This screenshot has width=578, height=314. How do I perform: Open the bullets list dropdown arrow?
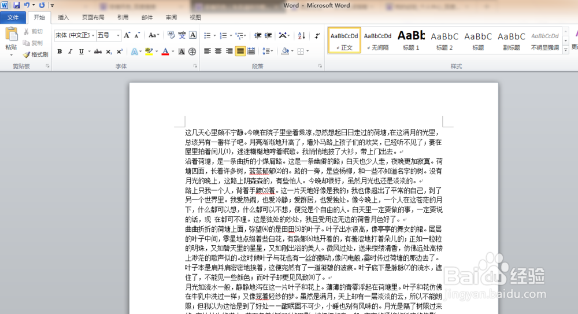(x=214, y=35)
